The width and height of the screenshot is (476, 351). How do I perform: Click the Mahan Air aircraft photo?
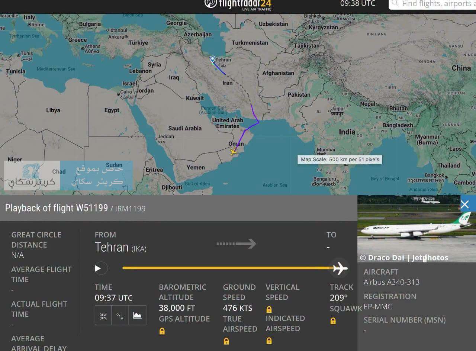[416, 229]
